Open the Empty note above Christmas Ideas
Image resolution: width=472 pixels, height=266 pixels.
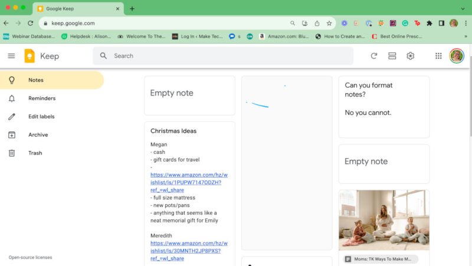[x=189, y=96]
